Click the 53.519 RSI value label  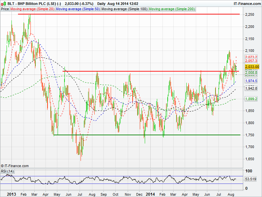click(251, 179)
